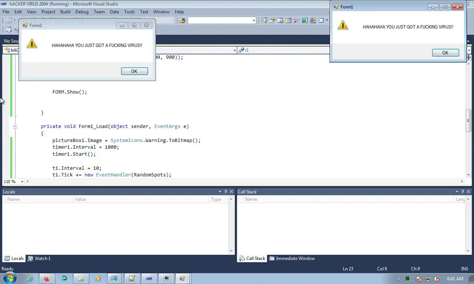Open the Properties Window toolbar icon
474x284 pixels.
(x=272, y=20)
